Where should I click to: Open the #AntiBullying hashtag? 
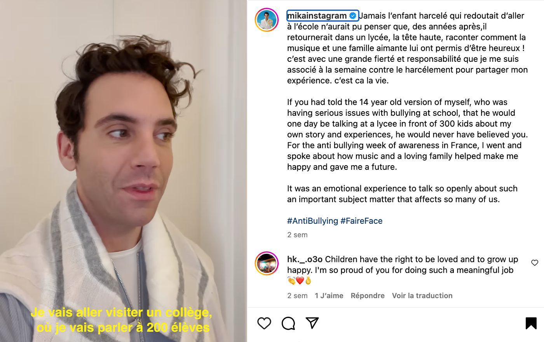pos(313,221)
